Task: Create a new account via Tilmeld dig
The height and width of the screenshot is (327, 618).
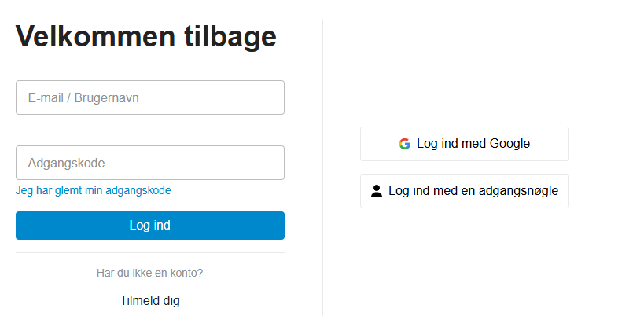Action: tap(149, 300)
